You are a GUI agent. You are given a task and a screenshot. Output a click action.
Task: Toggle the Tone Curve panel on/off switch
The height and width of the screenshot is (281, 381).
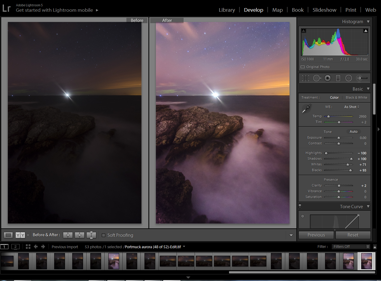(x=300, y=206)
